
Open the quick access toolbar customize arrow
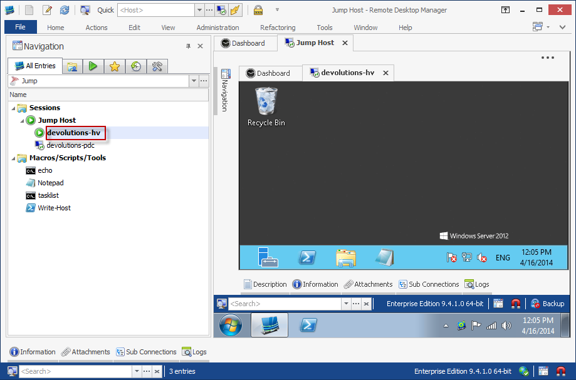pos(278,10)
